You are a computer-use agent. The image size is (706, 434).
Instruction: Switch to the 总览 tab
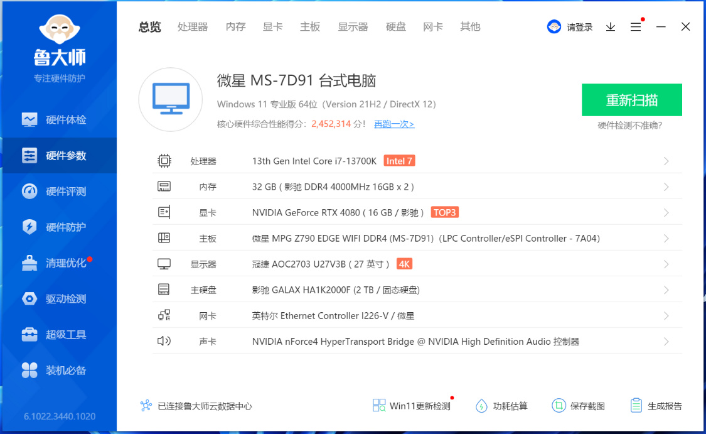click(149, 27)
